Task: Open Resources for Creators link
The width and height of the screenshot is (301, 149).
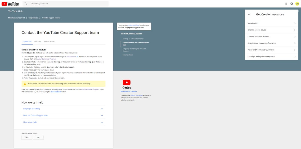Action: (129, 91)
